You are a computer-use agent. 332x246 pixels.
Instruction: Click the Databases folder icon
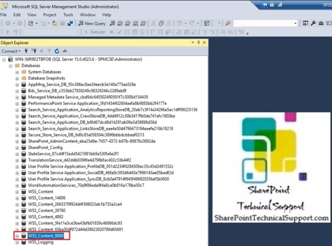point(17,65)
